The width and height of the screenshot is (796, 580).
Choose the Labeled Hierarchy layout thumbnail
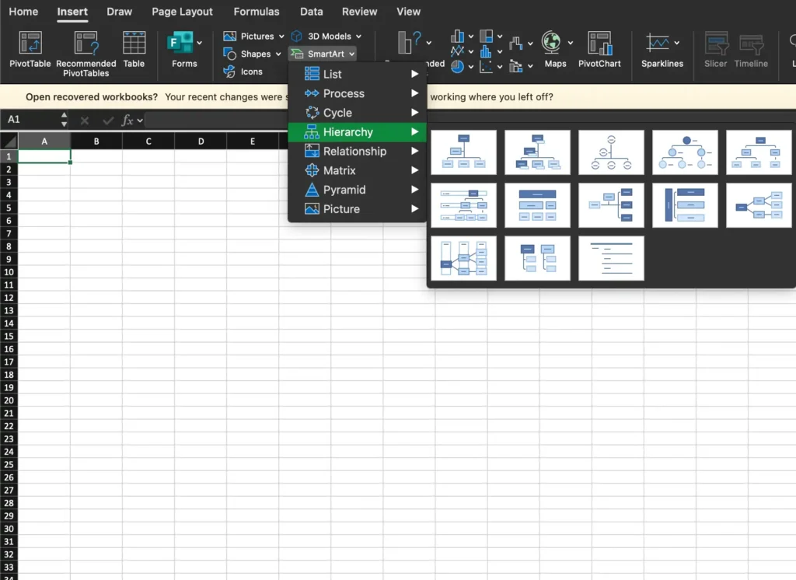463,205
